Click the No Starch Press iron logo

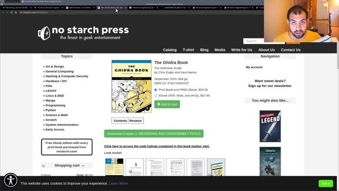coord(44,33)
